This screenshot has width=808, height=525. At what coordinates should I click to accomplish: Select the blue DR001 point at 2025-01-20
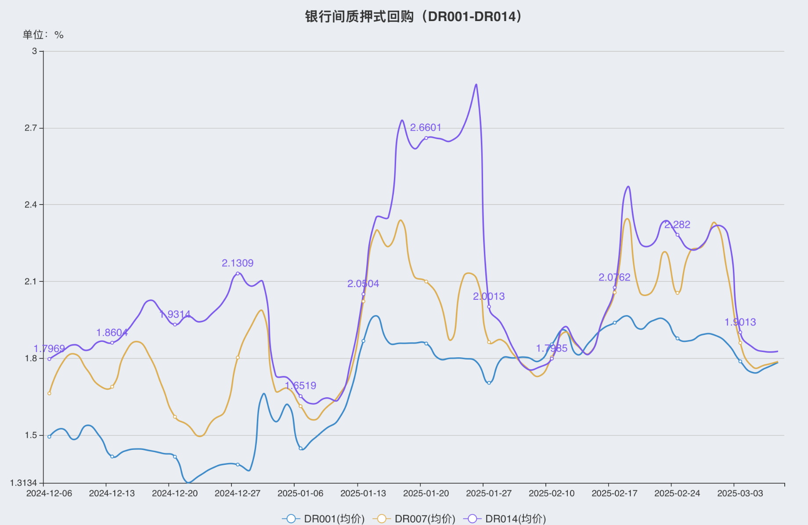[x=426, y=343]
